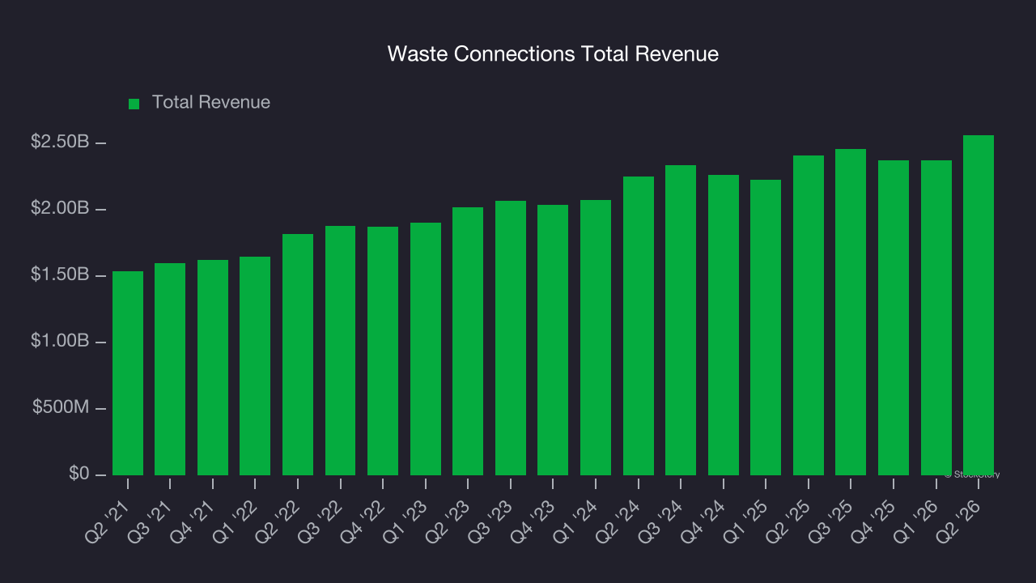Select the revenue bar for Q1 '22
Screen dimensions: 1036x583
coord(255,366)
